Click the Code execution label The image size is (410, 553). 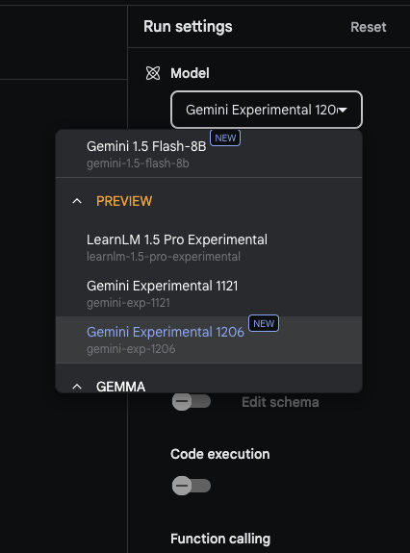pyautogui.click(x=219, y=454)
